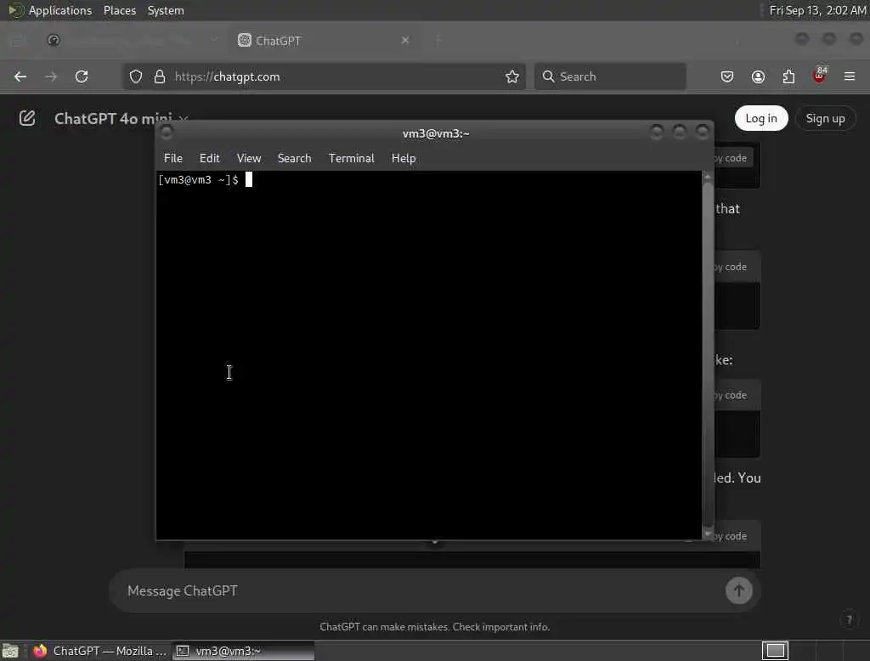Click the uBlock extension badge icon
Viewport: 870px width, 661px height.
(820, 76)
